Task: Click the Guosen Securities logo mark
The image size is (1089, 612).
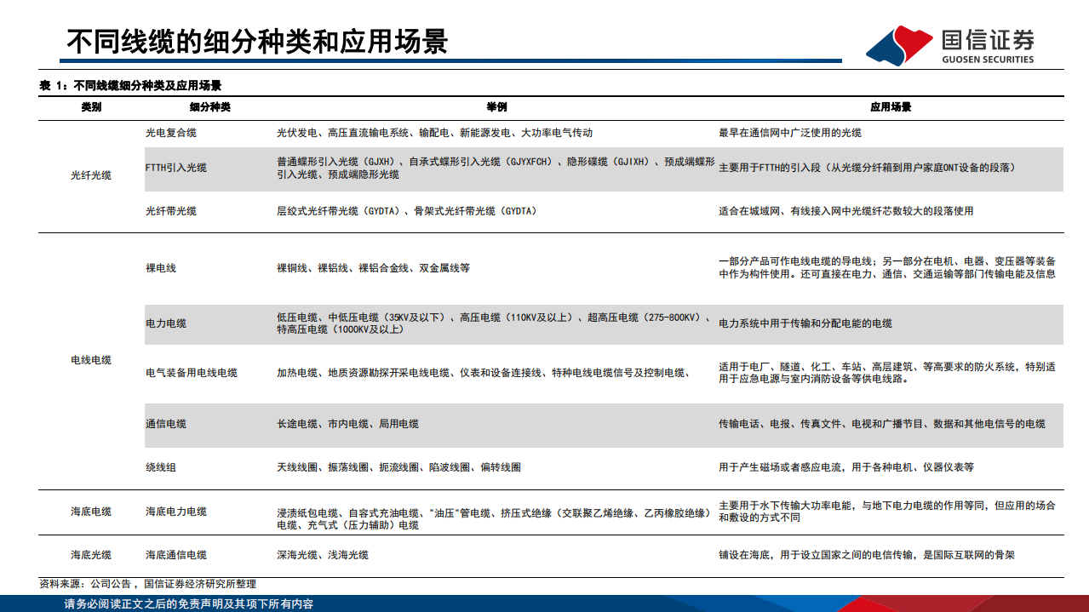Action: 898,45
